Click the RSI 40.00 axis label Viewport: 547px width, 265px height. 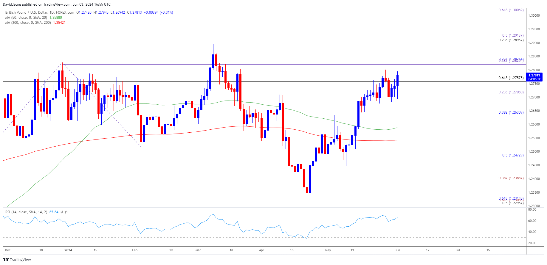(532, 232)
